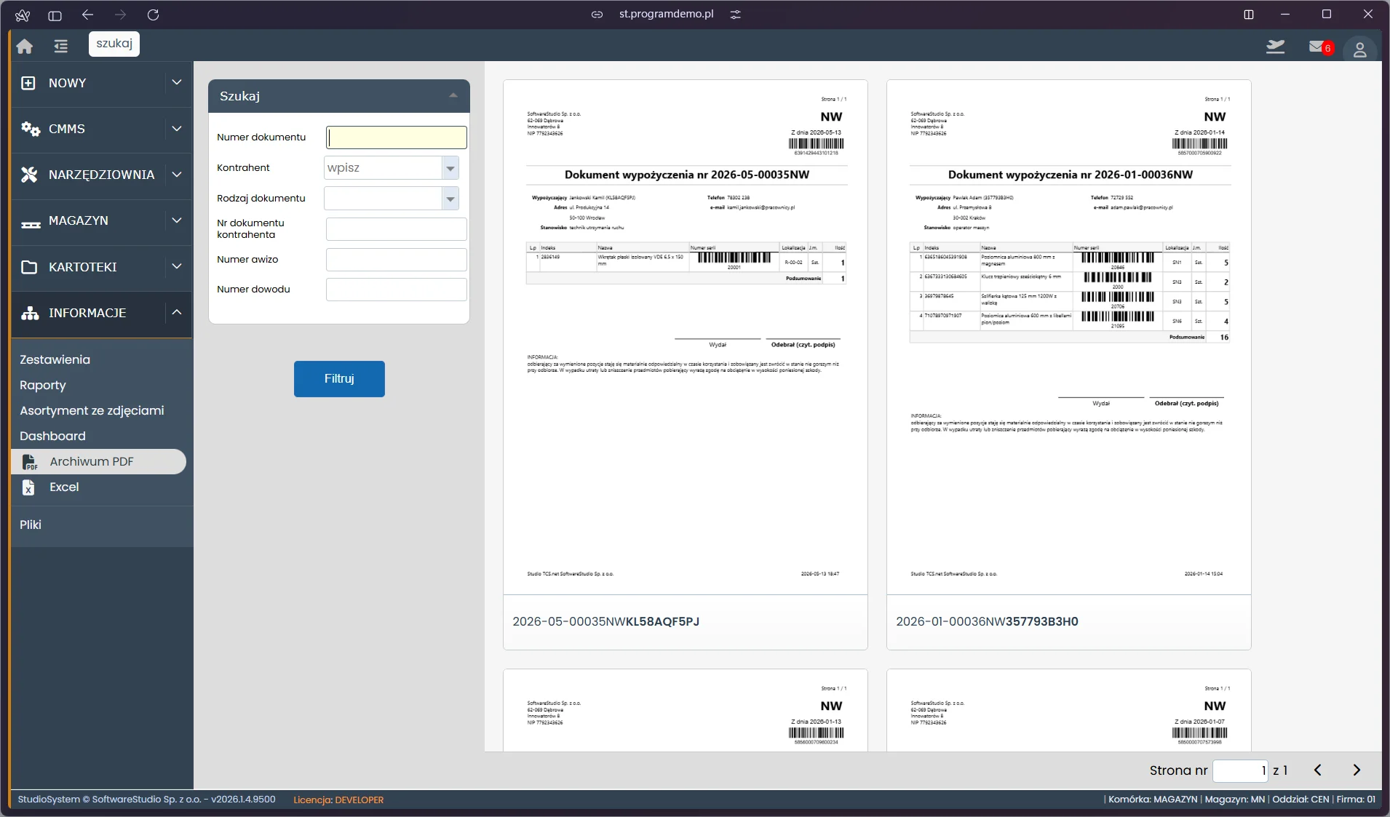The image size is (1390, 817).
Task: Expand the NOWY menu chevron
Action: point(177,82)
